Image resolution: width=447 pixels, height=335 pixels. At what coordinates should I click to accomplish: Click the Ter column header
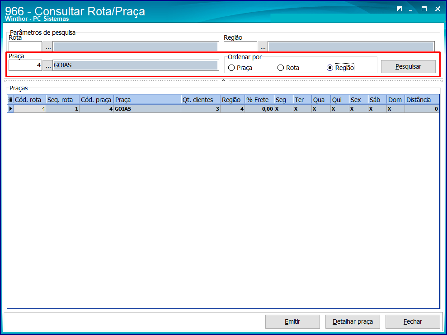pyautogui.click(x=302, y=100)
